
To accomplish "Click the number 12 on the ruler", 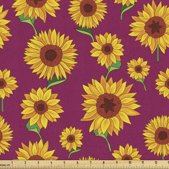I will [x=156, y=163].
